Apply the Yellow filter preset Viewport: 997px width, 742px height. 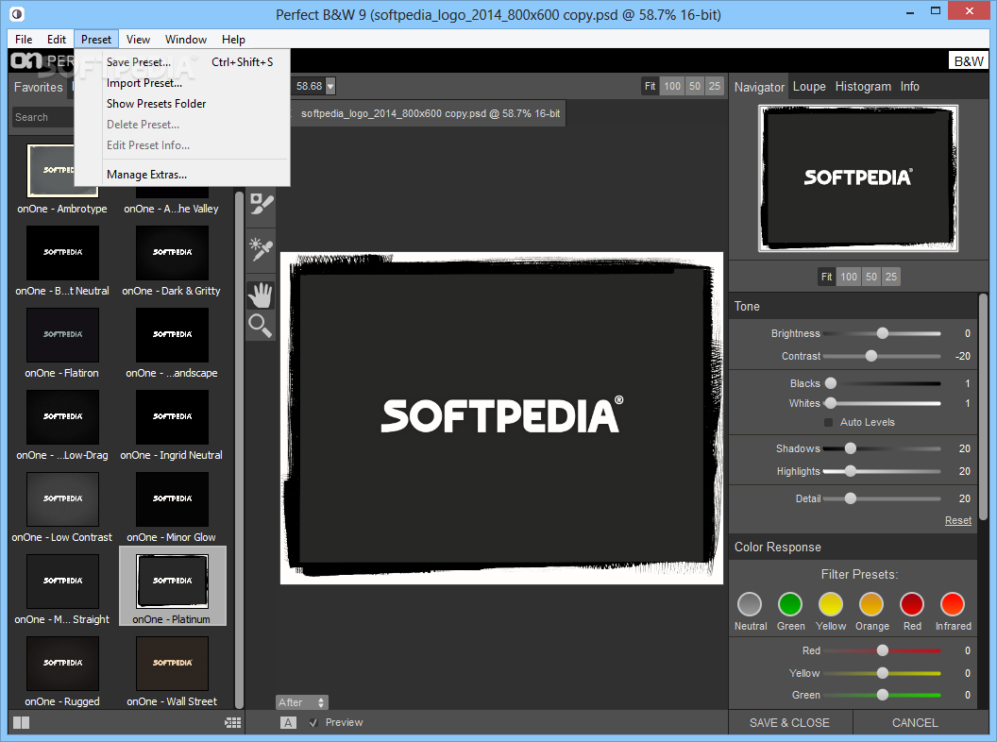tap(831, 604)
